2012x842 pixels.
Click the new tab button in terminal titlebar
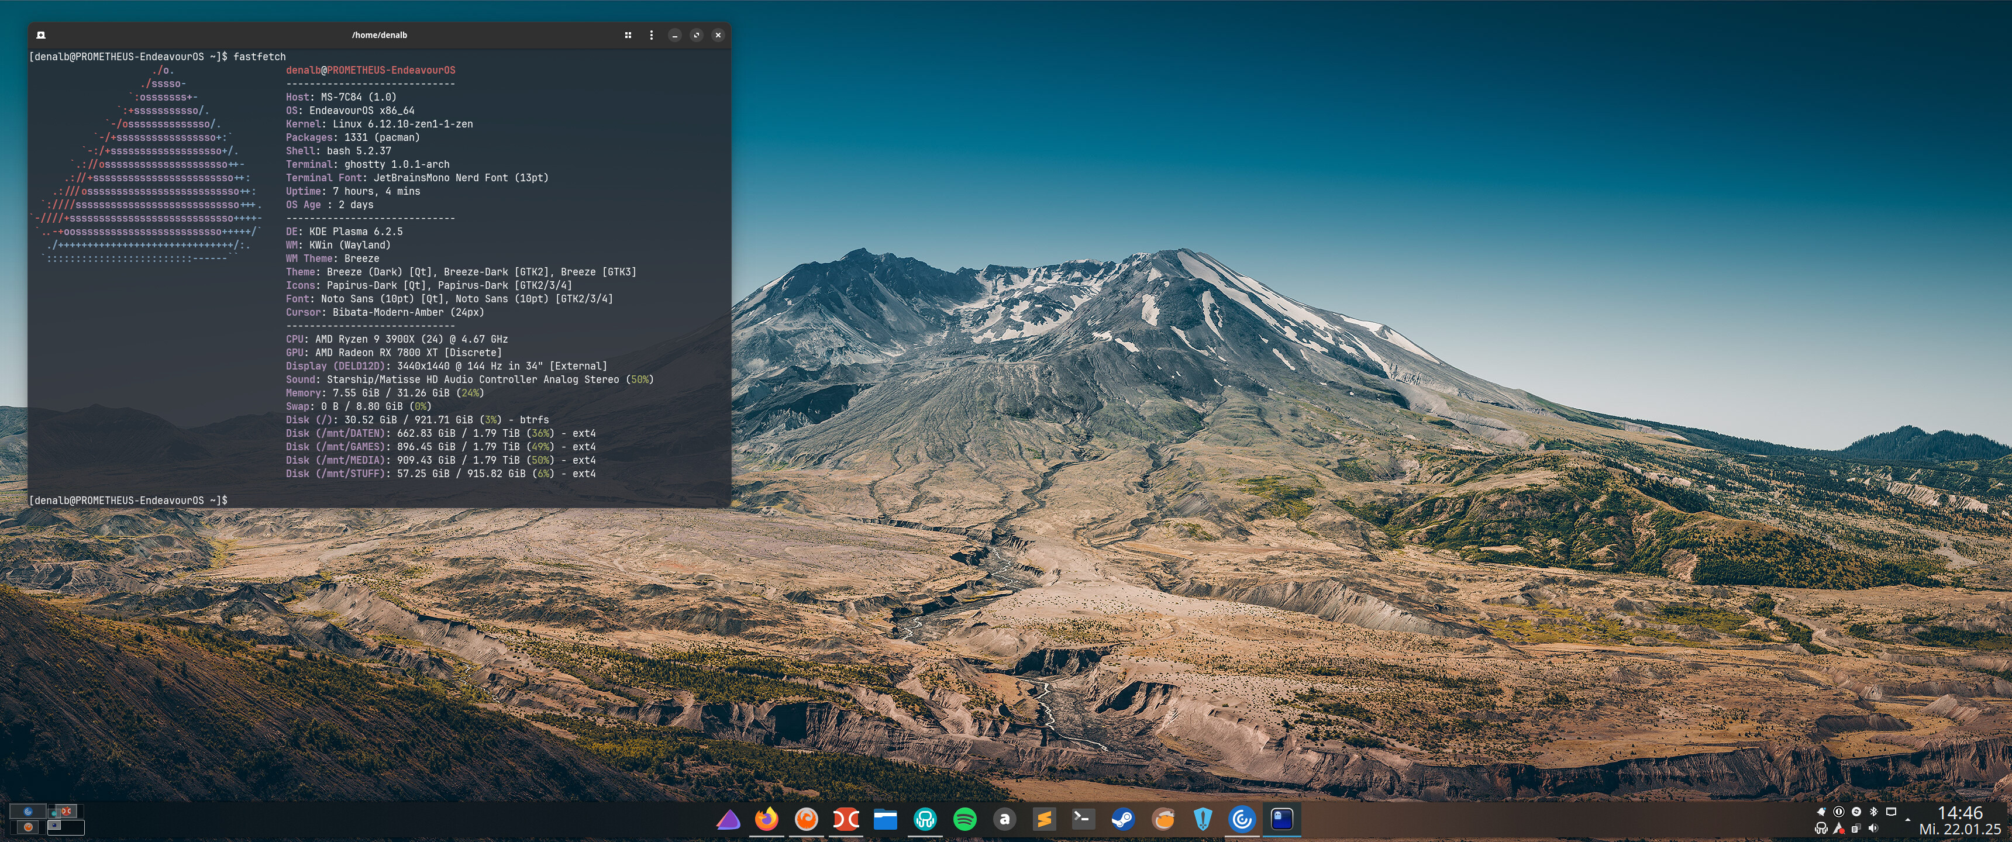(42, 35)
